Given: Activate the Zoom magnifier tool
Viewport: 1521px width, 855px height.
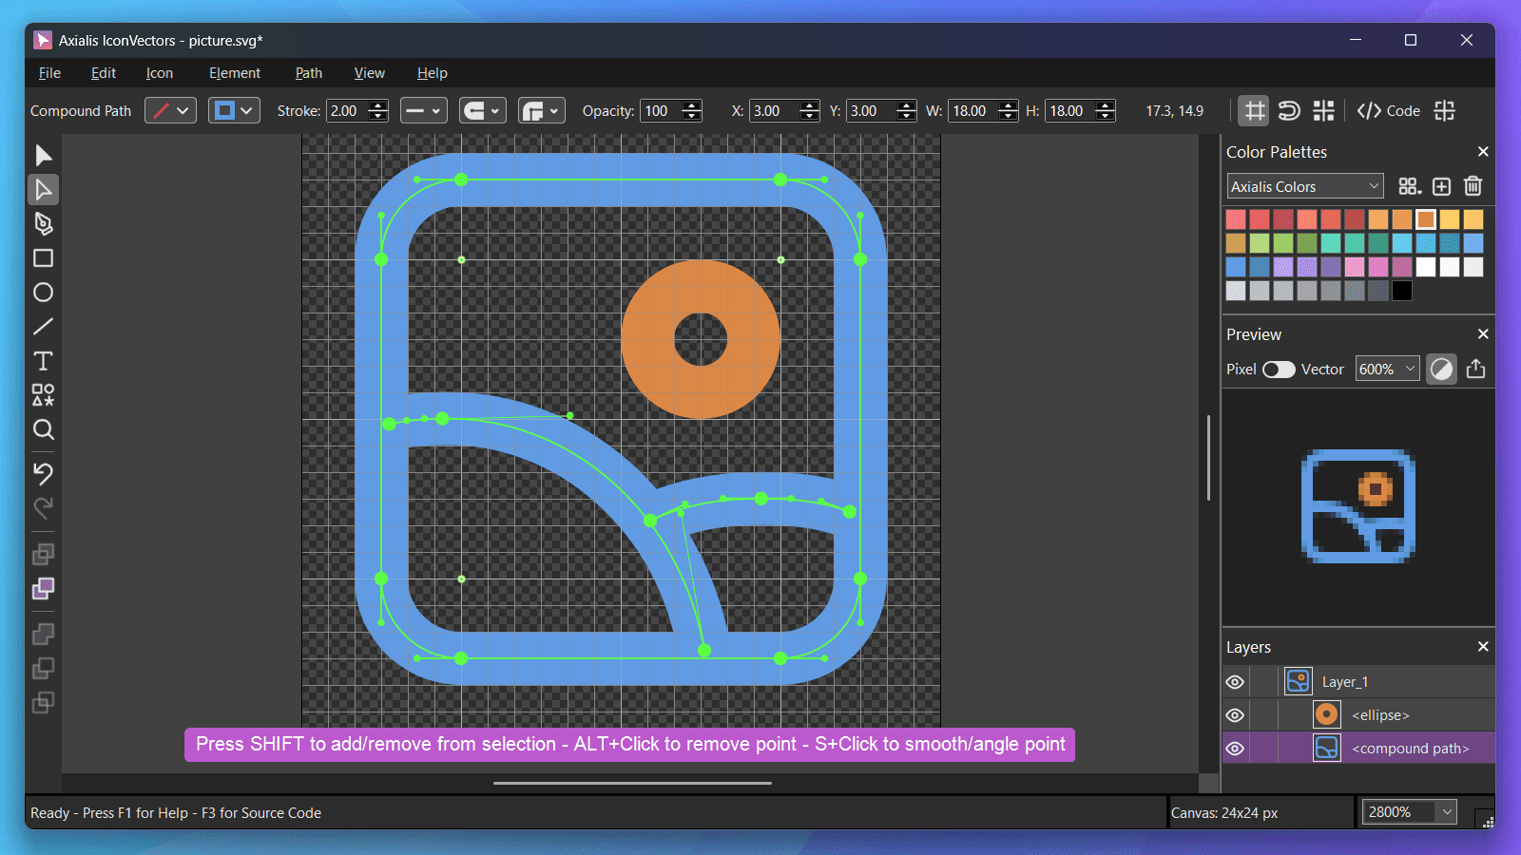Looking at the screenshot, I should click(43, 429).
